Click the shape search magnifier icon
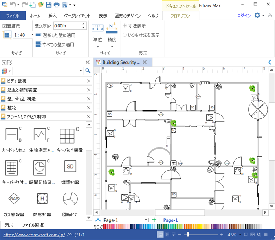Screen dimensions: 275x240 88,71
